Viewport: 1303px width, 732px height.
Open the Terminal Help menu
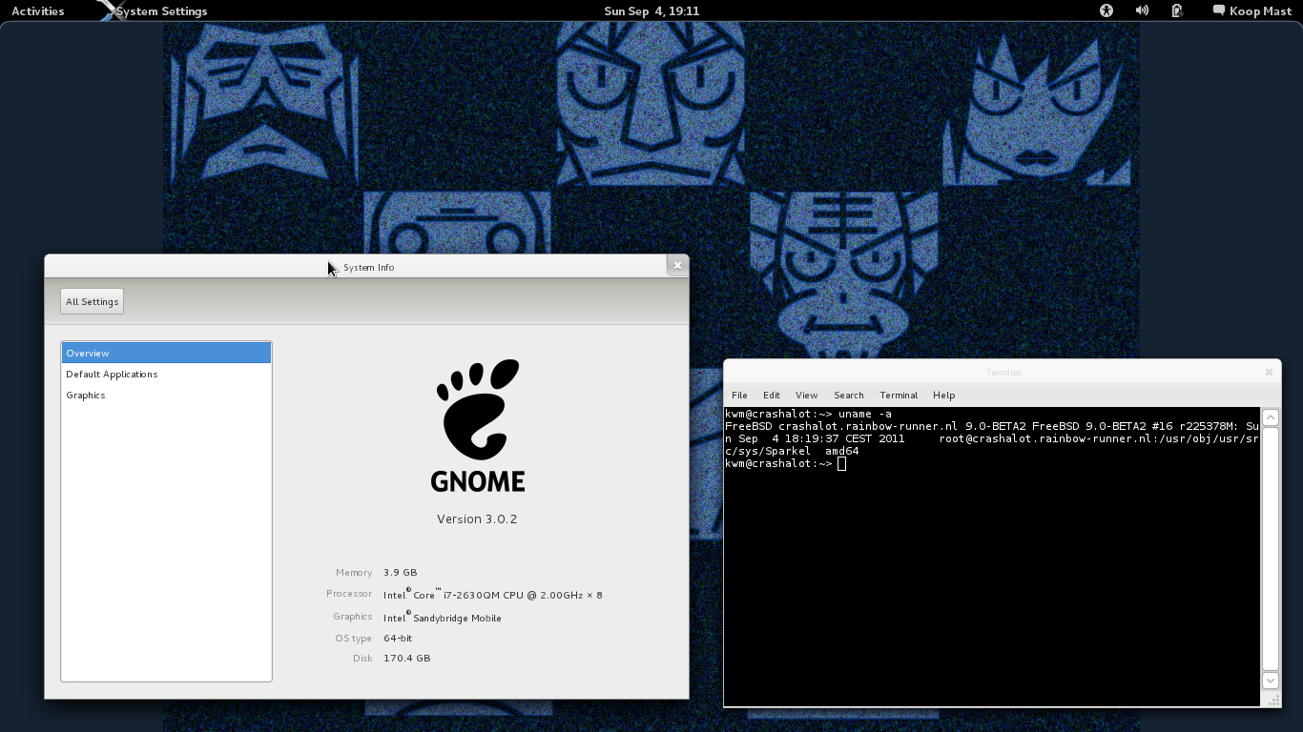coord(943,395)
